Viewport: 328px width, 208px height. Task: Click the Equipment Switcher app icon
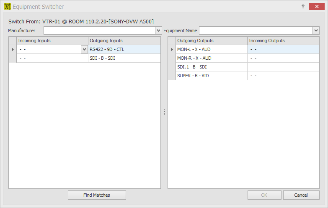[x=7, y=6]
